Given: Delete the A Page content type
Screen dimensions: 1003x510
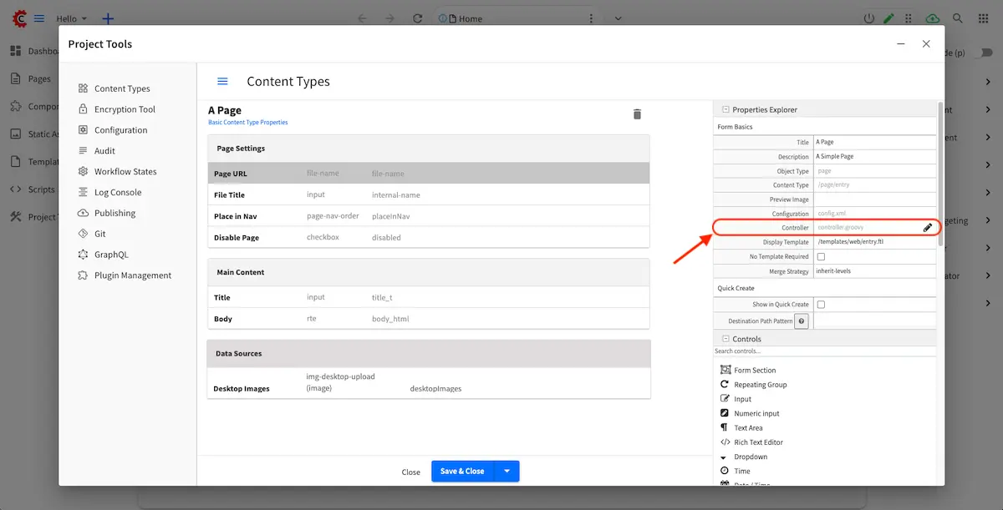Looking at the screenshot, I should click(637, 114).
